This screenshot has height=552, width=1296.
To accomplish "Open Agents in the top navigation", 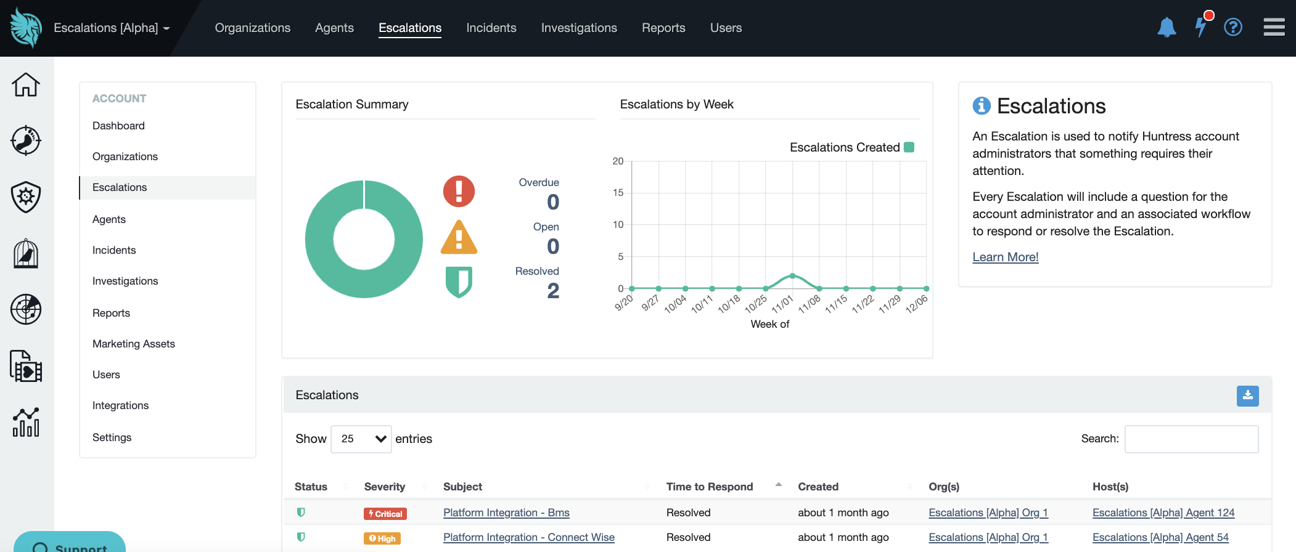I will tap(334, 28).
